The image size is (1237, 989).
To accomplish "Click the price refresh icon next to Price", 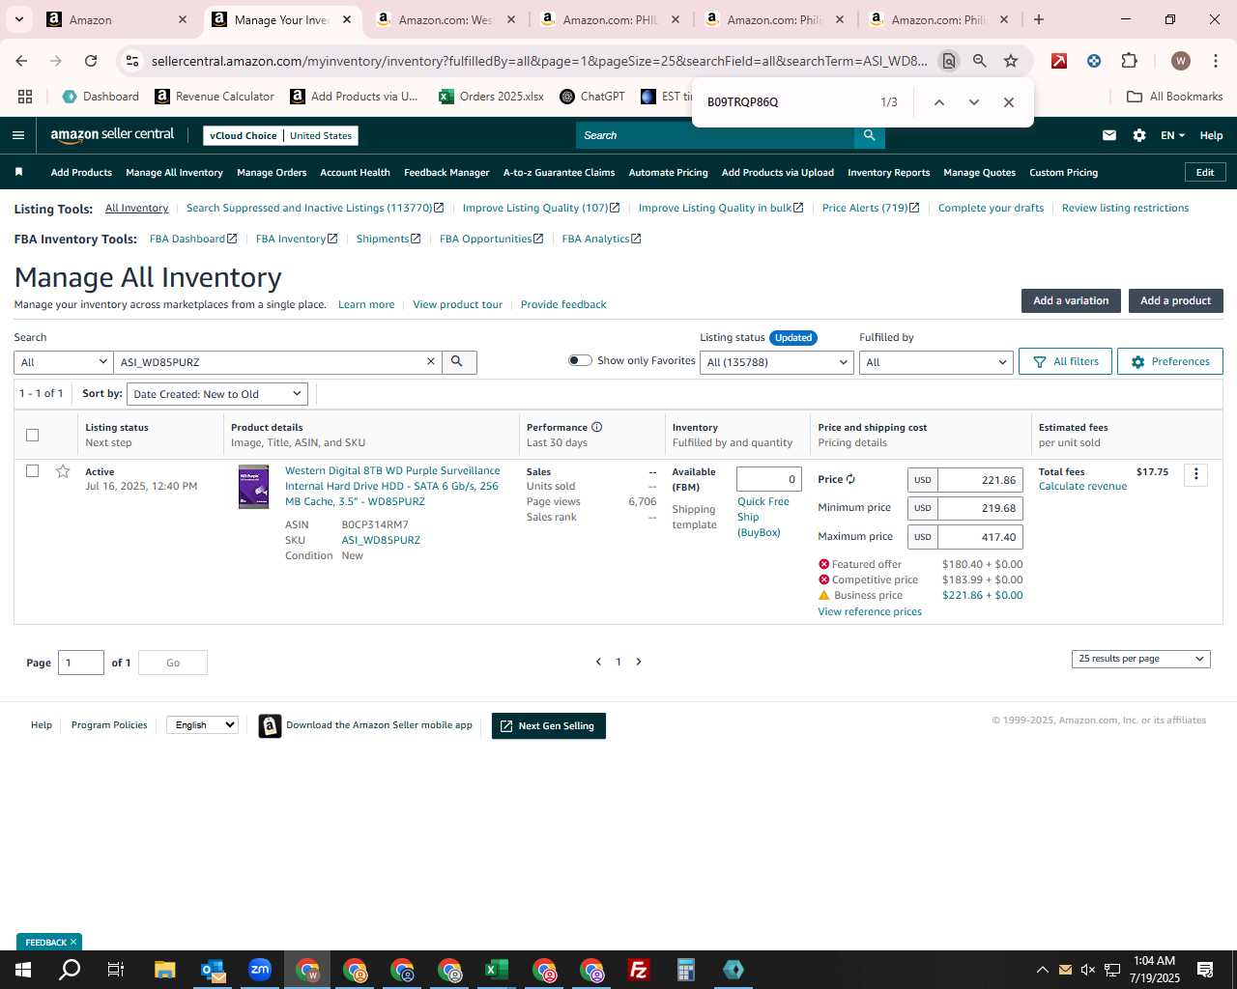I will (x=850, y=479).
